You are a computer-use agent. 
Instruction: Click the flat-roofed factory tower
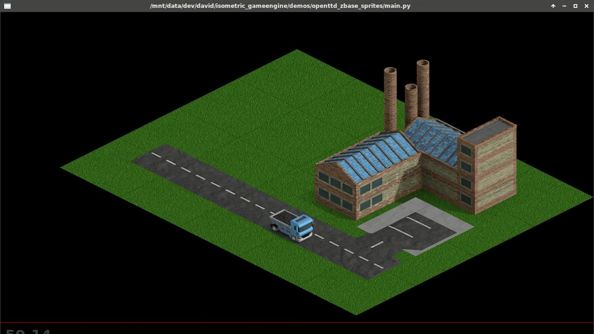487,165
